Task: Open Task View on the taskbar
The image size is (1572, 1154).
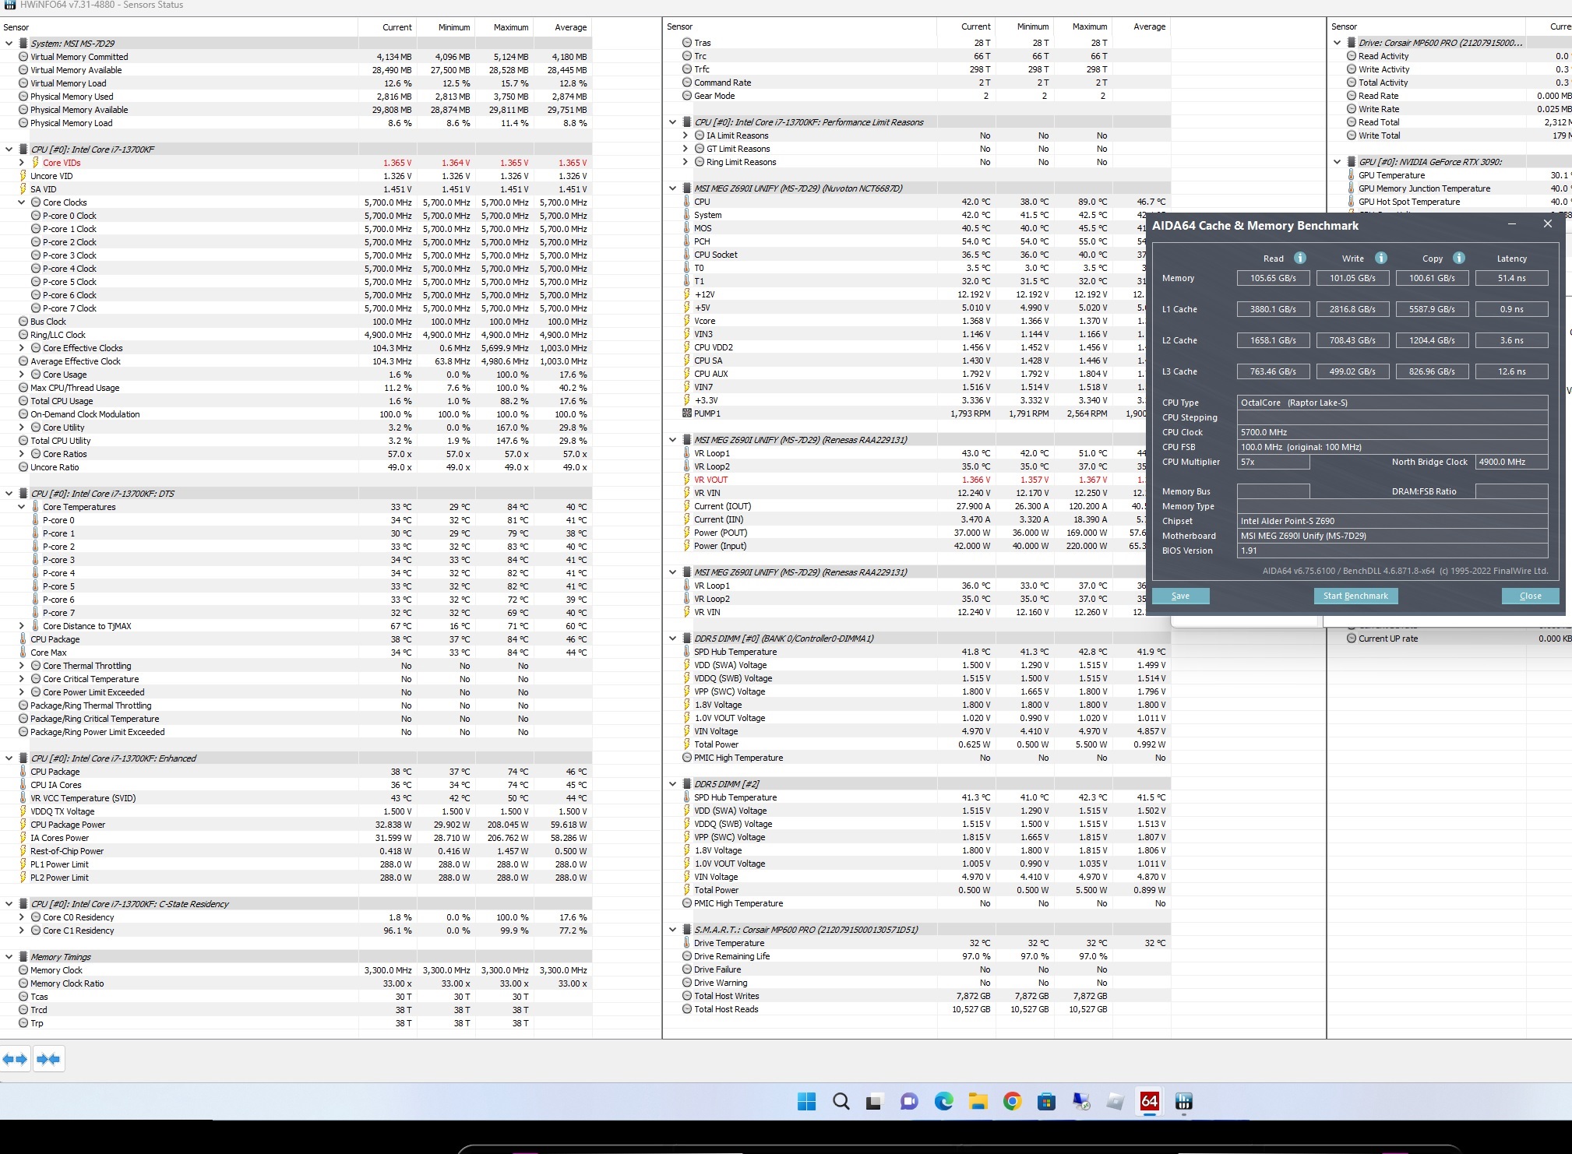Action: coord(875,1101)
